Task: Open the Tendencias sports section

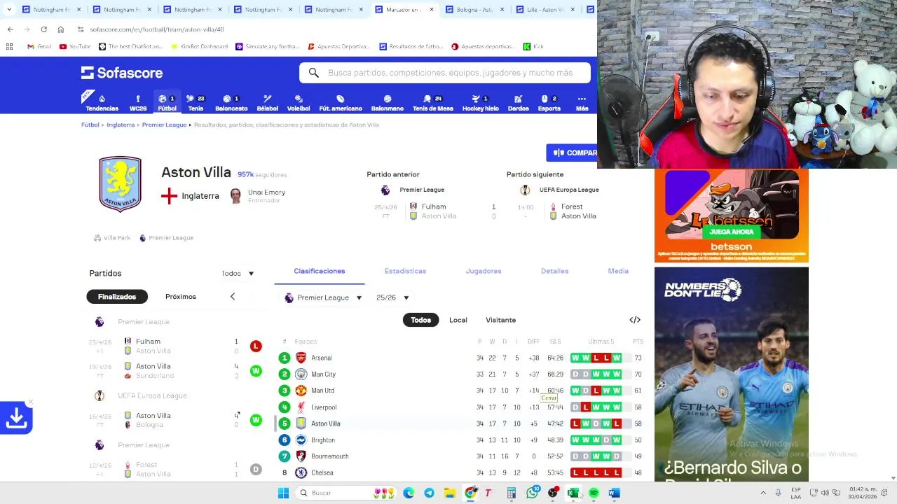Action: click(x=102, y=102)
